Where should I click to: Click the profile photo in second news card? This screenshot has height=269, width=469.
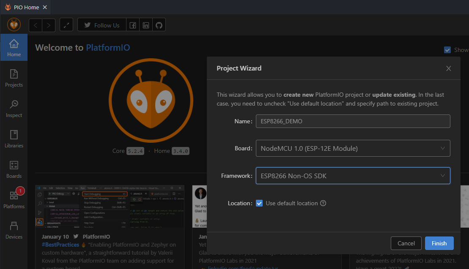click(200, 193)
